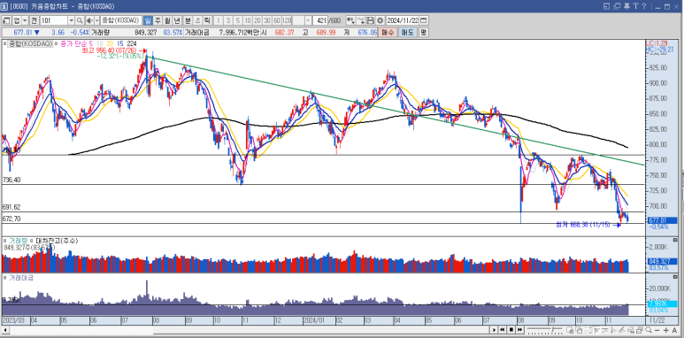The image size is (684, 338).
Task: Select the 주 (weekly) period toggle
Action: pos(157,20)
